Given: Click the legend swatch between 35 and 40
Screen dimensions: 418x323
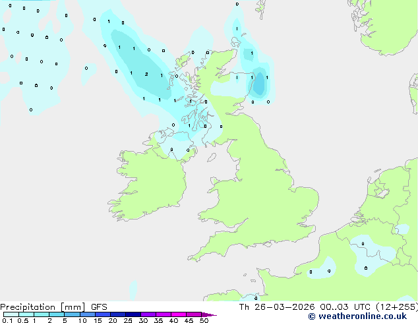Looking at the screenshot, I should [x=163, y=314].
